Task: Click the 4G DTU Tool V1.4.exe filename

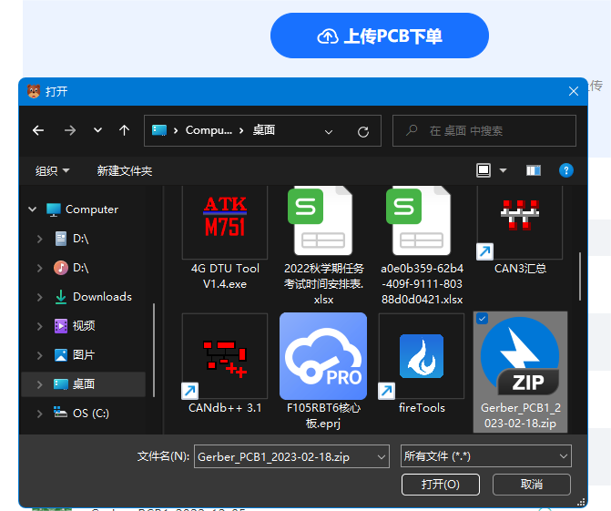Action: 225,276
